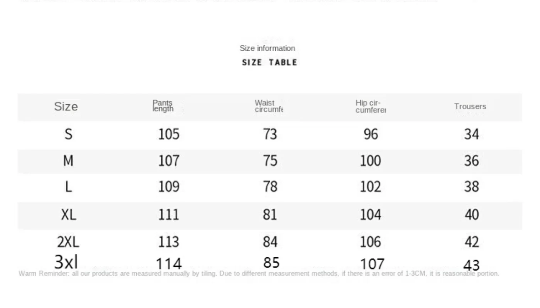Click the 'Warm Reminder' note text
The image size is (540, 308).
[259, 274]
